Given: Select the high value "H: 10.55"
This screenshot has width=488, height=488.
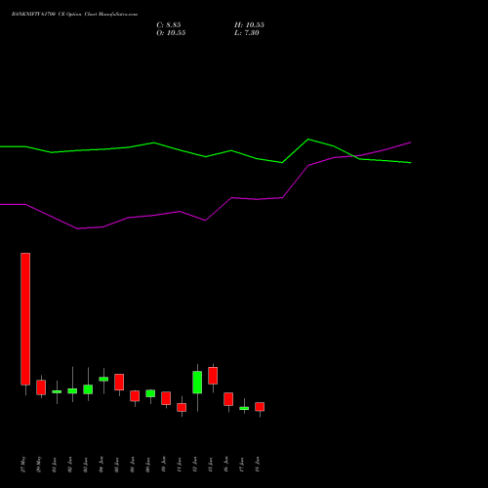Looking at the screenshot, I should 249,25.
